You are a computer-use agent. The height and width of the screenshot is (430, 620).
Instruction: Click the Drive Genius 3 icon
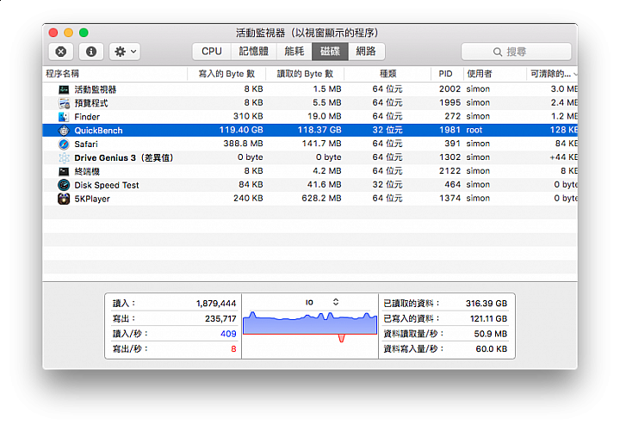tap(64, 158)
